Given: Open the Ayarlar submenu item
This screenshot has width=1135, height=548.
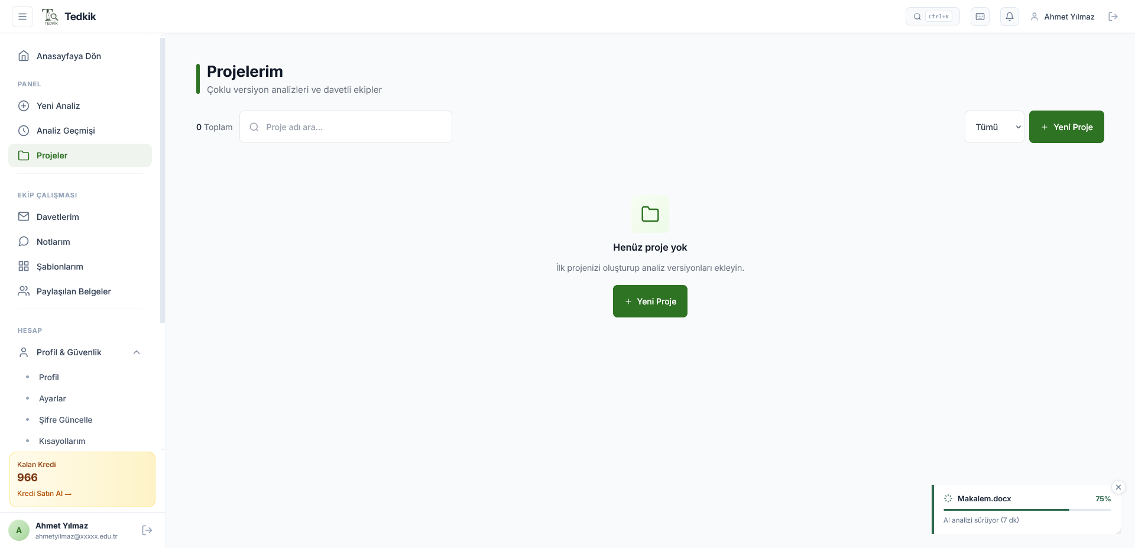Looking at the screenshot, I should 52,398.
